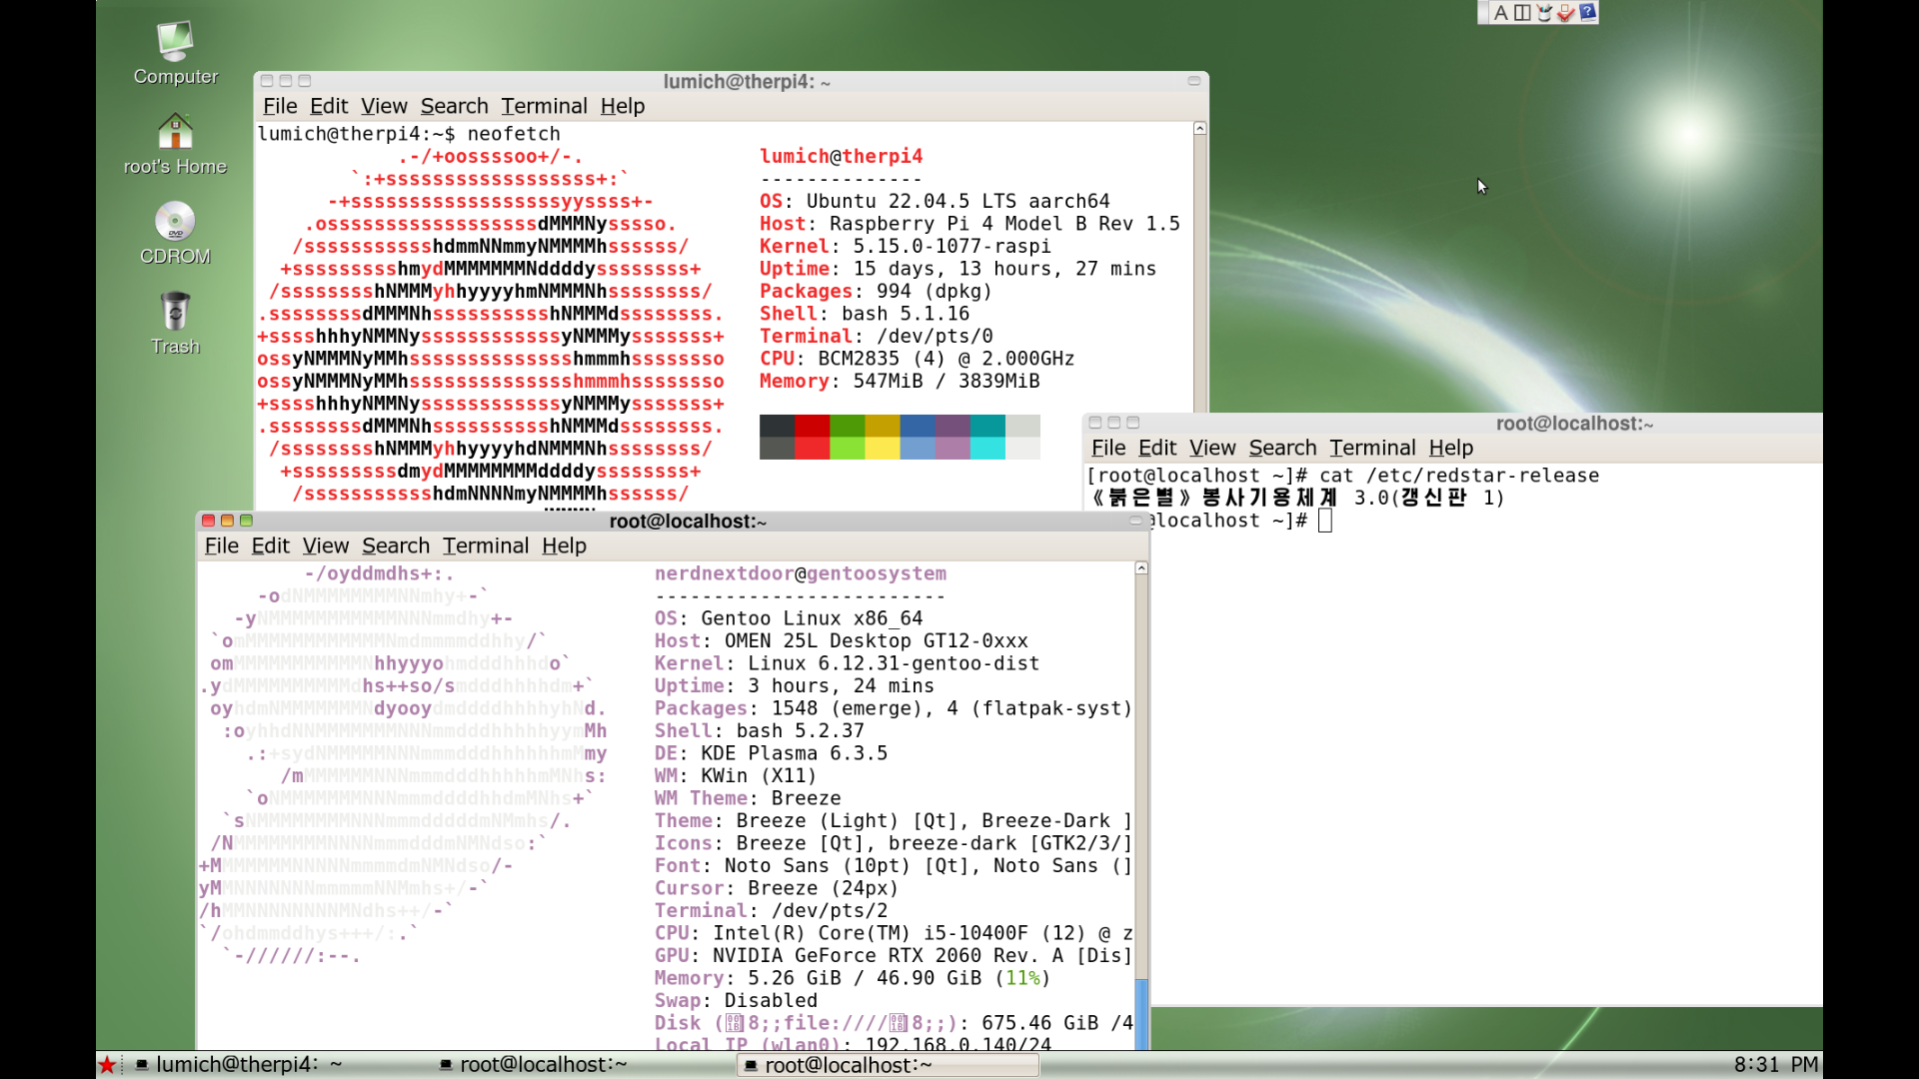The height and width of the screenshot is (1079, 1919).
Task: Click 'Kernel: 5.15.0-1077-raspi' text
Action: [x=906, y=247]
